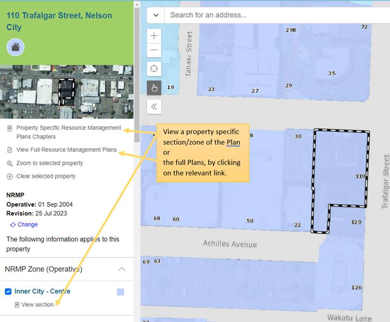Click the Inner City - Centre blue swatch
The image size is (390, 322).
120,292
